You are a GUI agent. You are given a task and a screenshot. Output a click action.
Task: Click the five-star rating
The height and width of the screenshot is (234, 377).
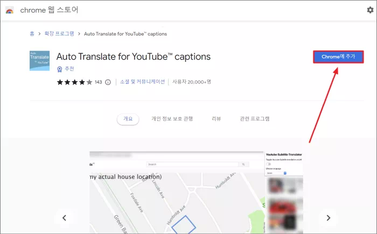point(74,82)
